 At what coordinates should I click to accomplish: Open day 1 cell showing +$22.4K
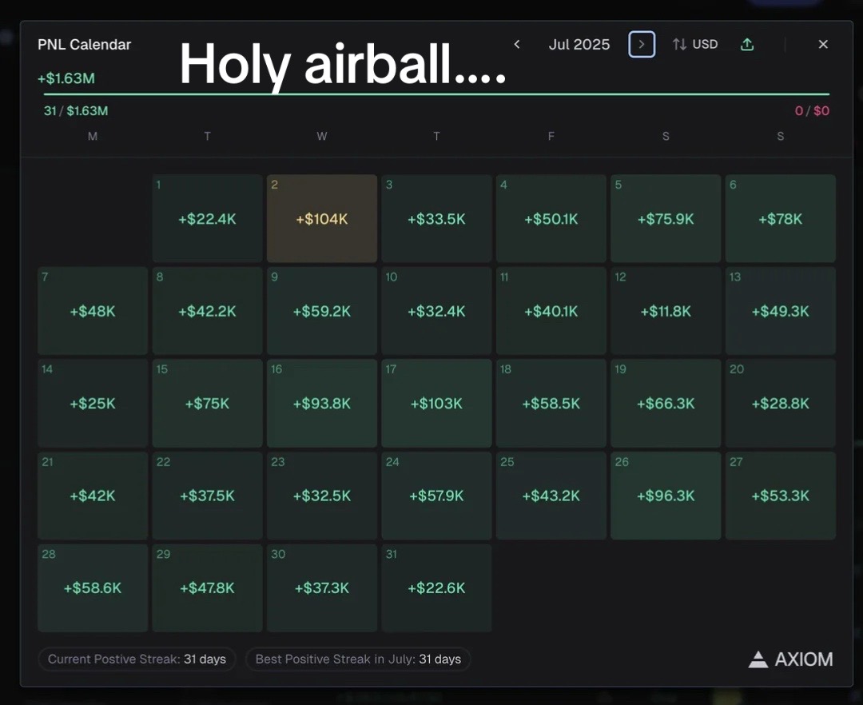pos(208,218)
